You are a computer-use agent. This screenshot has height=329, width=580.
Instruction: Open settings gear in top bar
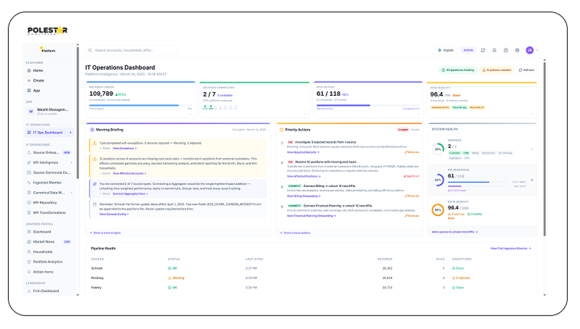point(517,50)
